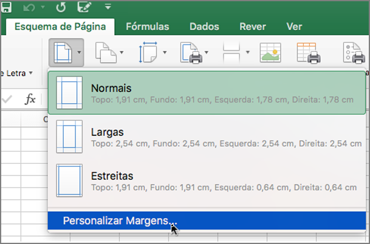The height and width of the screenshot is (244, 370).
Task: Click the edit document pencil icon
Action: pyautogui.click(x=84, y=7)
